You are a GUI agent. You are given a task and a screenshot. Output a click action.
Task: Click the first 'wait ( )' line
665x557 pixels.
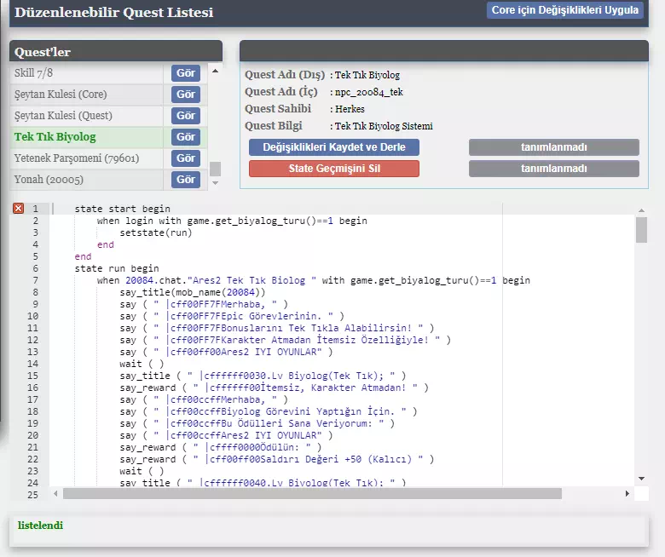[x=142, y=364]
